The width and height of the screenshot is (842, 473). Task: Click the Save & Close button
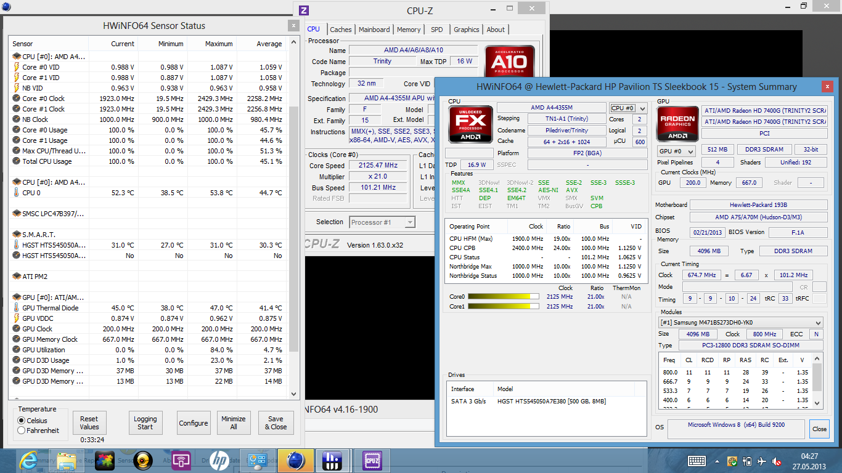pyautogui.click(x=276, y=422)
